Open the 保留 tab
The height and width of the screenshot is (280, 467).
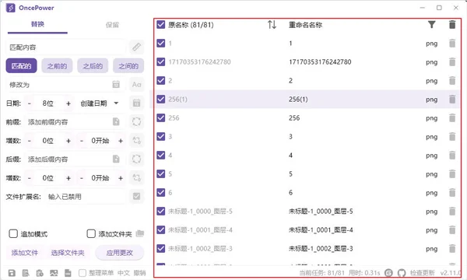pos(112,25)
